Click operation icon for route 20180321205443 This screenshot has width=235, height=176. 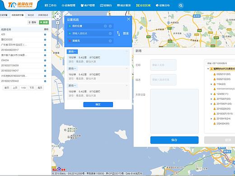pyautogui.click(x=45, y=81)
